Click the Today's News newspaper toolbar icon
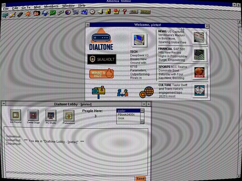242x181 pixels. pyautogui.click(x=60, y=13)
